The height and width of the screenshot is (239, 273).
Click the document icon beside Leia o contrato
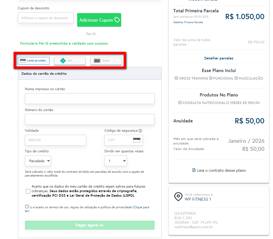click(194, 170)
